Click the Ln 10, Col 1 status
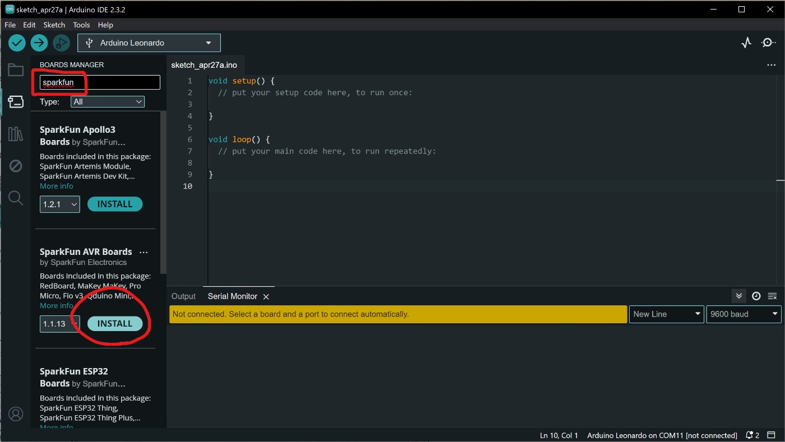 559,435
